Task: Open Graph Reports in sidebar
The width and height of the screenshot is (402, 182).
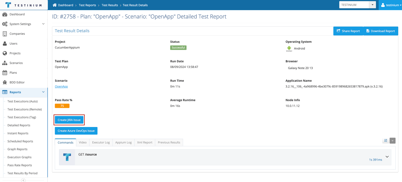Action: [17, 149]
